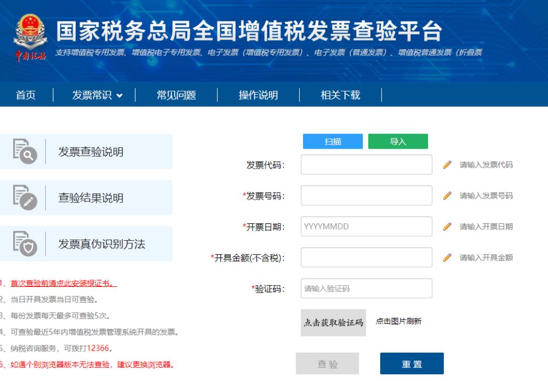The height and width of the screenshot is (381, 548).
Task: Click pencil icon beside 请输入发票代码
Action: pyautogui.click(x=448, y=164)
